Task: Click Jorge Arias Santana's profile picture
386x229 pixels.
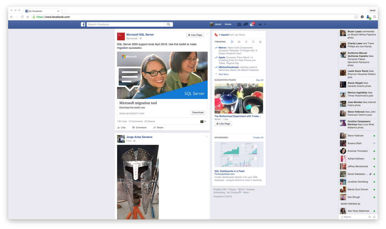Action: (x=121, y=139)
